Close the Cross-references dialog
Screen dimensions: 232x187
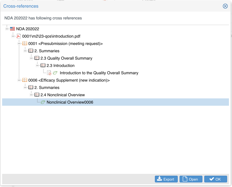click(225, 6)
